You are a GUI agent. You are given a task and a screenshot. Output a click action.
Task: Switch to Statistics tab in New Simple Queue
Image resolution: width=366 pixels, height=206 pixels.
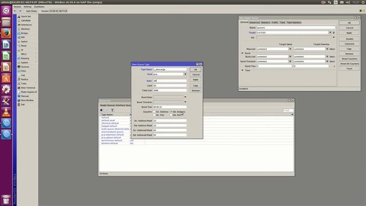tap(265, 22)
